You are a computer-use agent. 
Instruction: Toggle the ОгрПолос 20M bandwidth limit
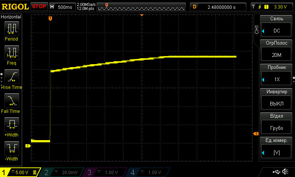coord(277,51)
